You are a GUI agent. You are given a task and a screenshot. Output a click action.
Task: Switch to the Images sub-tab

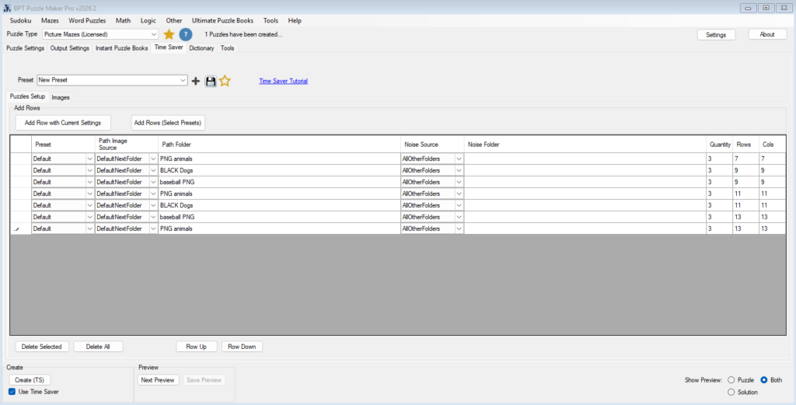point(61,97)
